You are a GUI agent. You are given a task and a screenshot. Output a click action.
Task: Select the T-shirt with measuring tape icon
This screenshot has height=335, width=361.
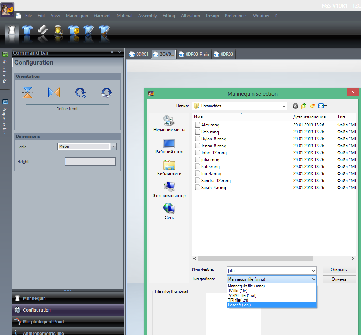pos(74,30)
